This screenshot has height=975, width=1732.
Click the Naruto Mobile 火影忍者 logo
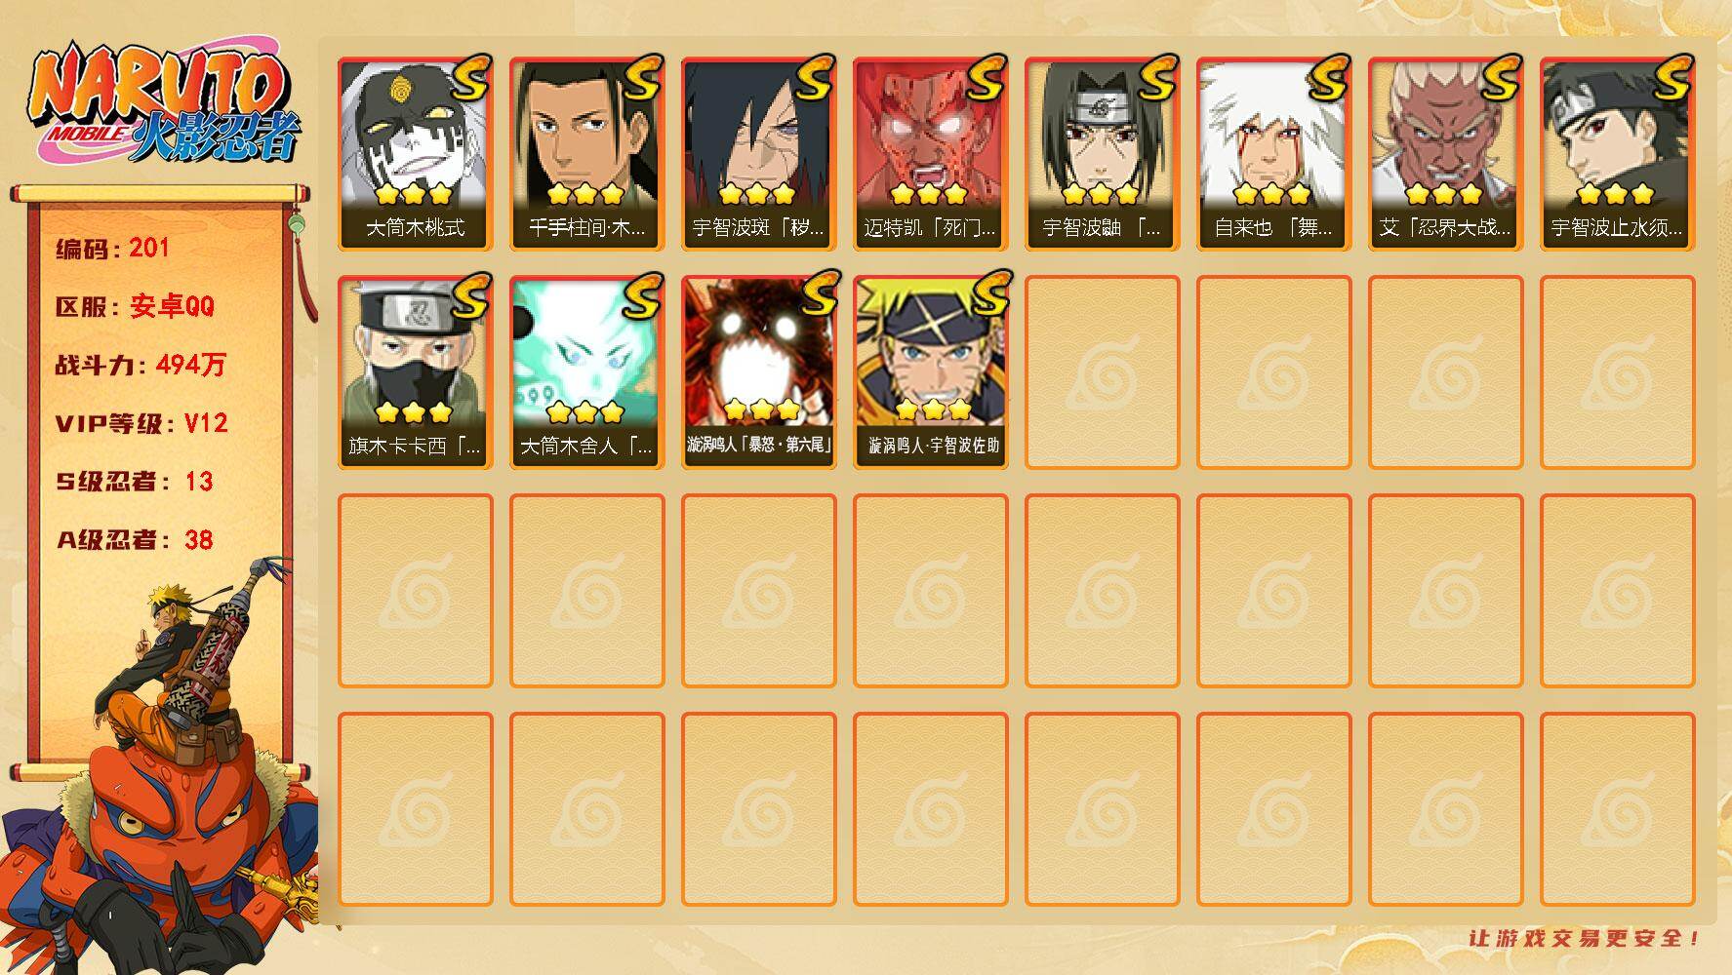pyautogui.click(x=164, y=105)
